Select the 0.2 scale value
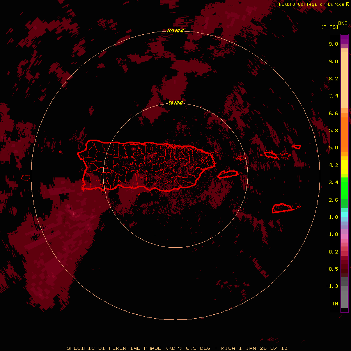Image resolution: width=351 pixels, height=351 pixels. click(333, 252)
